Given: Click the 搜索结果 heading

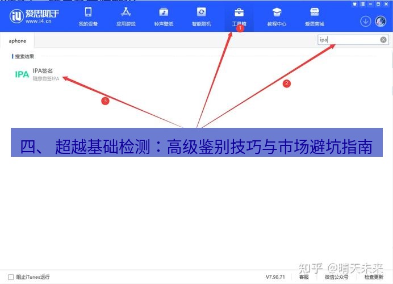Looking at the screenshot, I should [24, 56].
